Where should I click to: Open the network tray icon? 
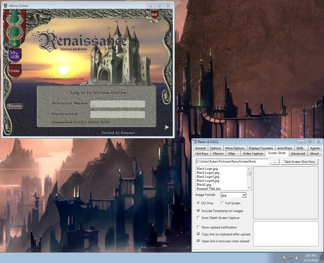tap(291, 258)
